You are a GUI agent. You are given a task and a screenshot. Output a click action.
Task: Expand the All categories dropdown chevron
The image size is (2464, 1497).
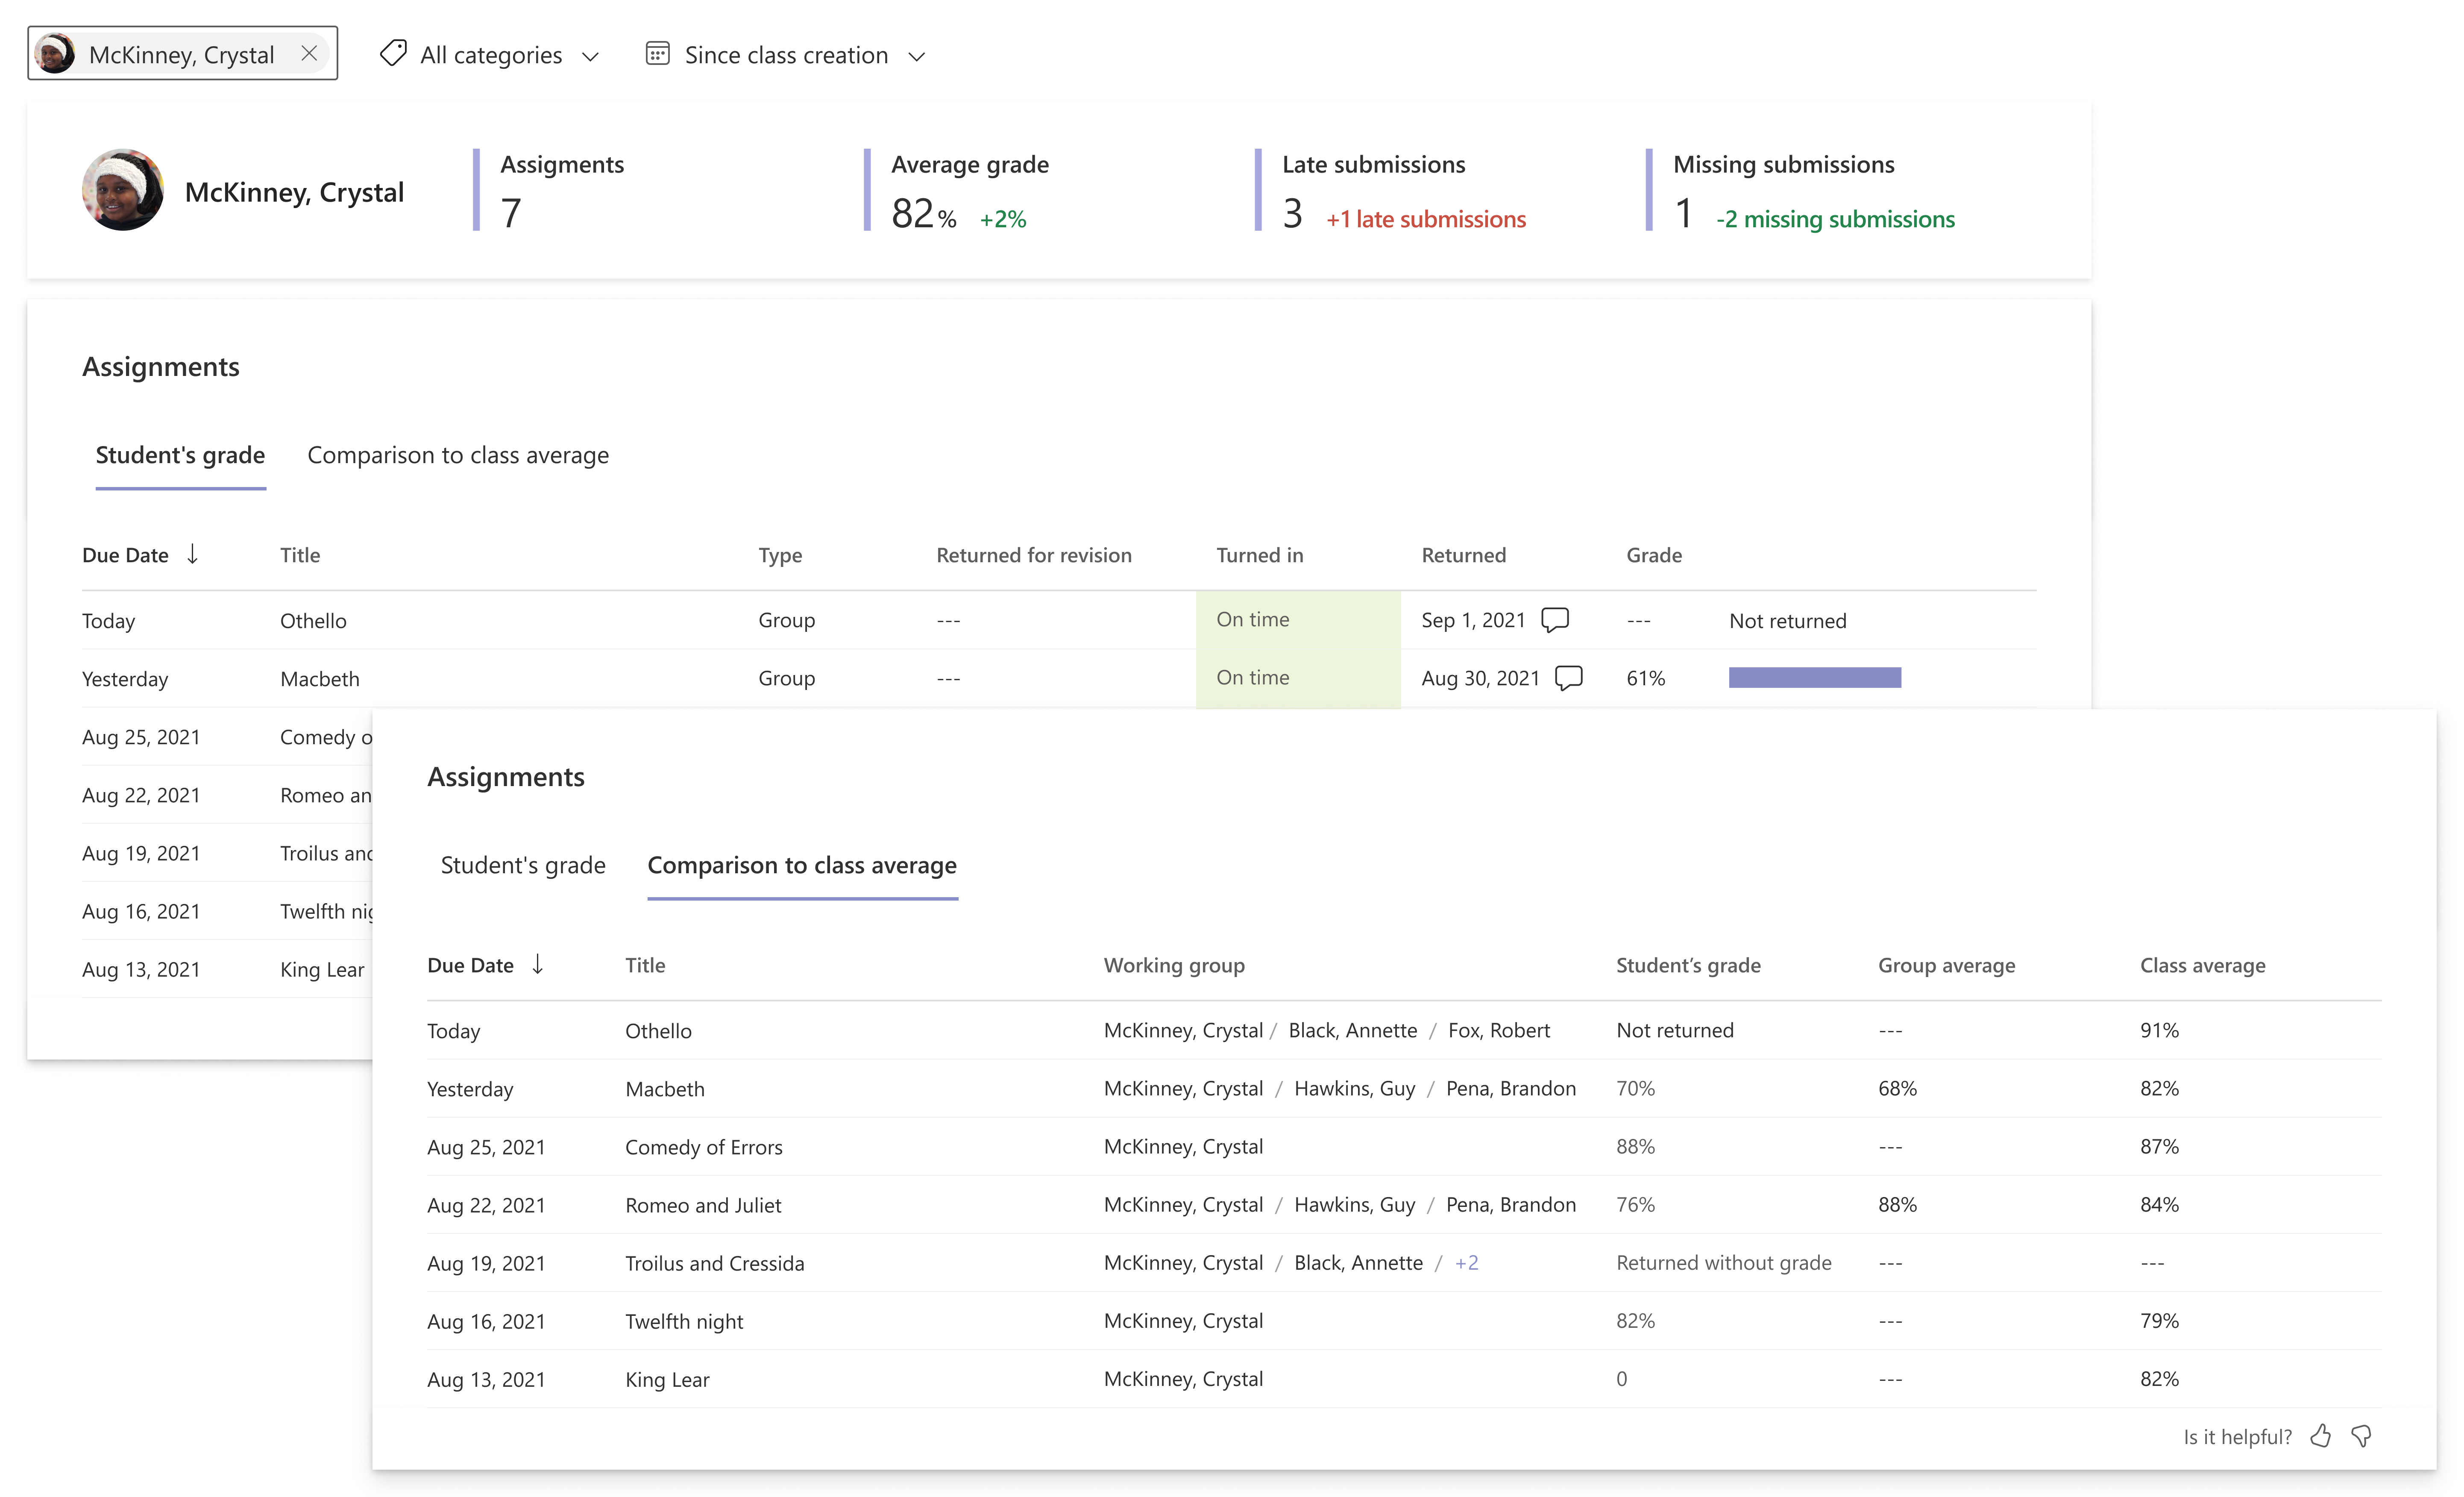(x=591, y=57)
